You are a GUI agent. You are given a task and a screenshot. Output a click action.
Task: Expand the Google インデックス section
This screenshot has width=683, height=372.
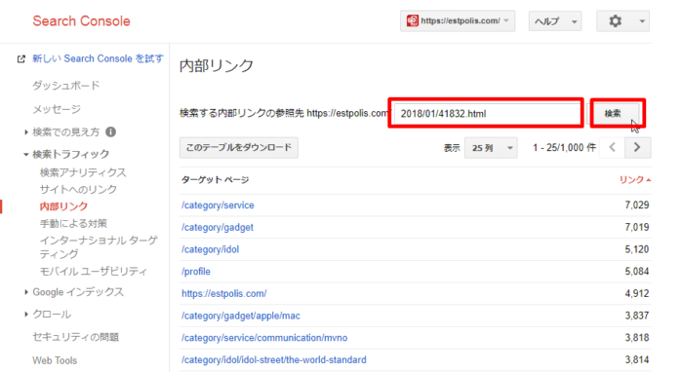(26, 292)
